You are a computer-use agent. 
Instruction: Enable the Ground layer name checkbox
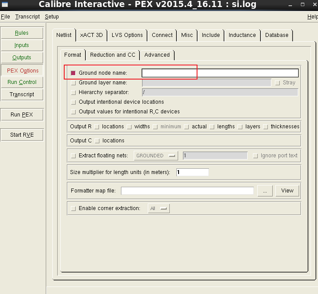click(x=73, y=83)
